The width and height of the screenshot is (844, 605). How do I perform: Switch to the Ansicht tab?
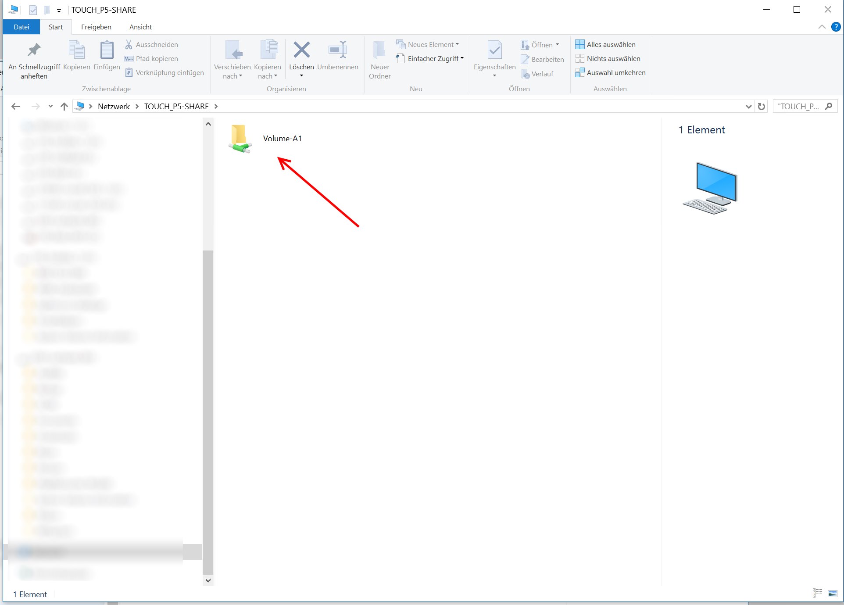140,27
